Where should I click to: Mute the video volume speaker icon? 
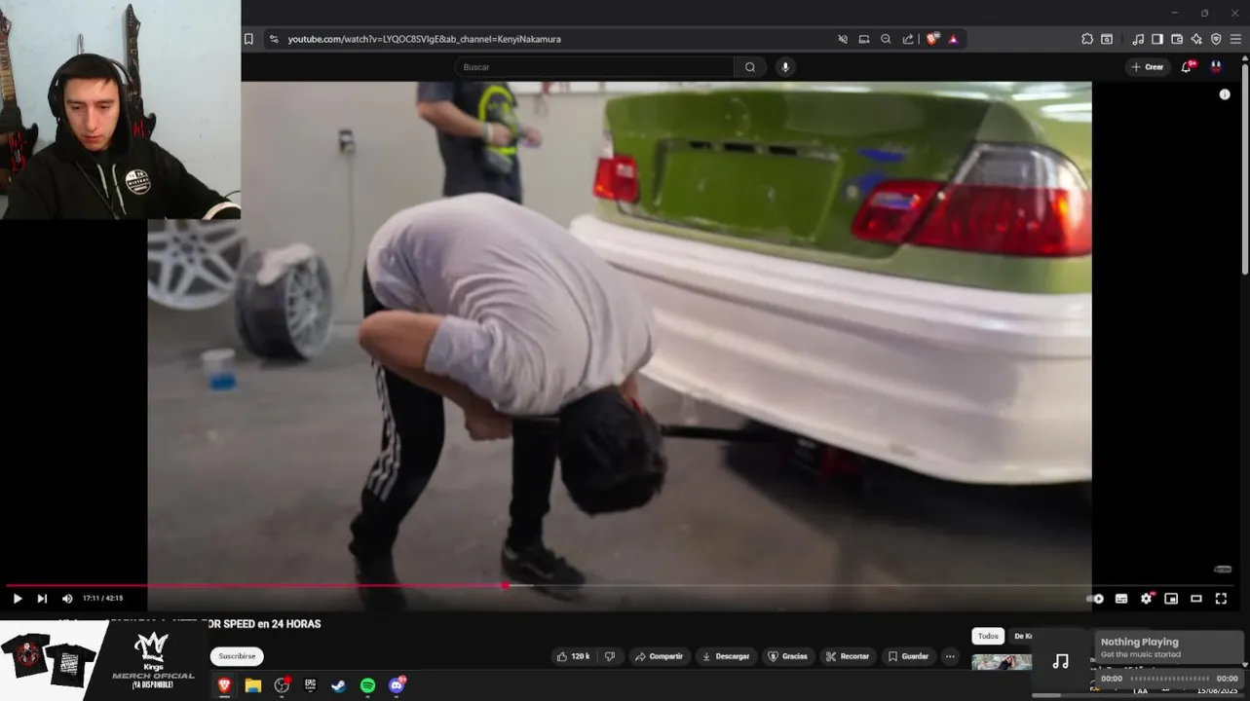point(67,599)
